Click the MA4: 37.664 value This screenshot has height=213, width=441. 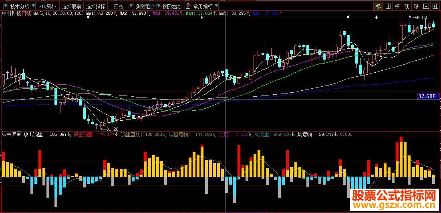[x=199, y=13]
